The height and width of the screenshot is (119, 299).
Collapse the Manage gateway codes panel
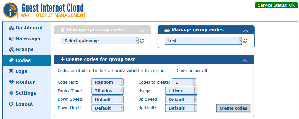(142, 31)
